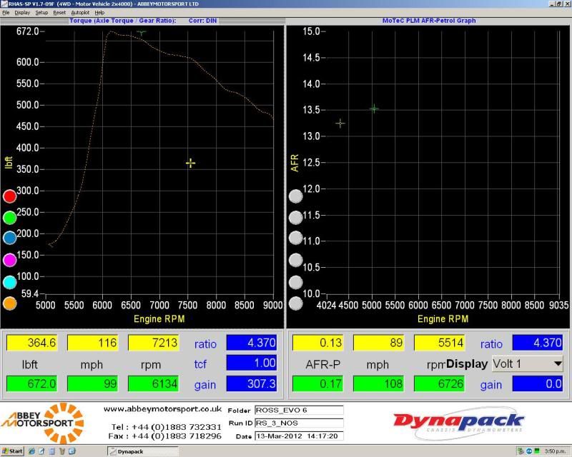This screenshot has width=572, height=457.
Task: Toggle gray AFR run circle beside 12.0 label
Action: 295,196
